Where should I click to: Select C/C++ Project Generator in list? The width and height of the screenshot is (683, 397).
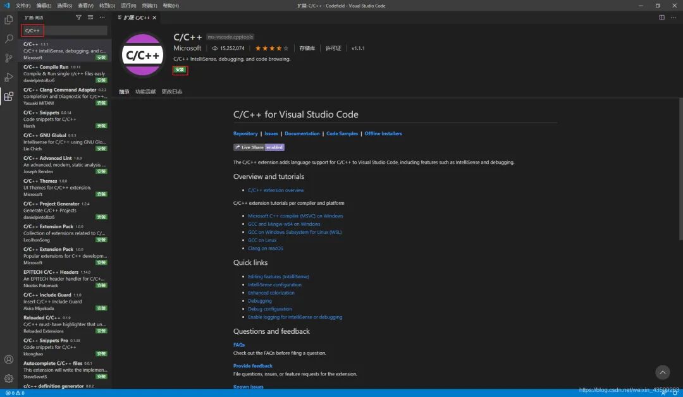coord(65,211)
